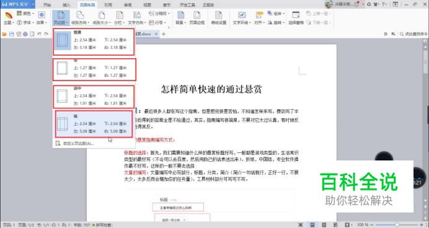Switch to the 引用 ribbon tab

108,5
